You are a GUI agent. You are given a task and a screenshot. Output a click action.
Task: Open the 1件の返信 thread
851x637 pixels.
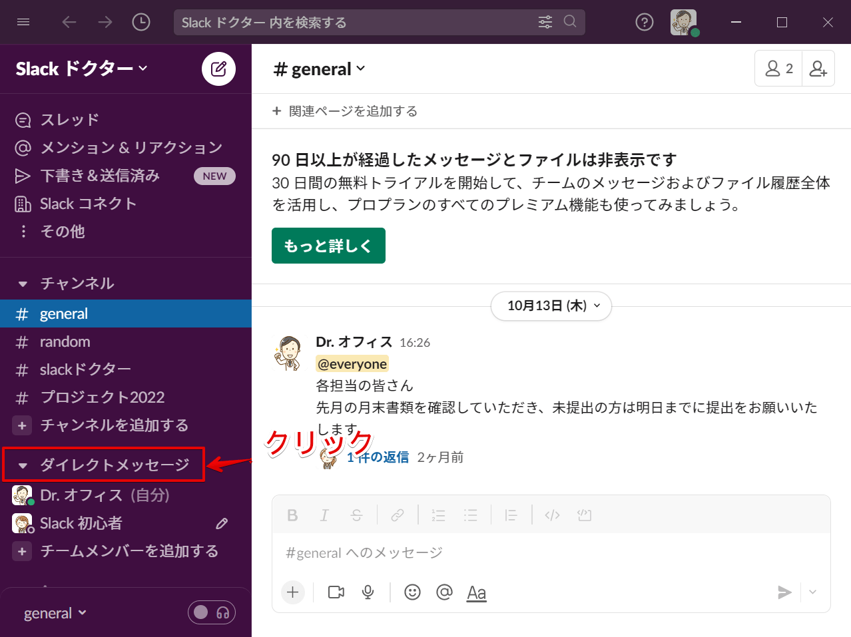[377, 457]
